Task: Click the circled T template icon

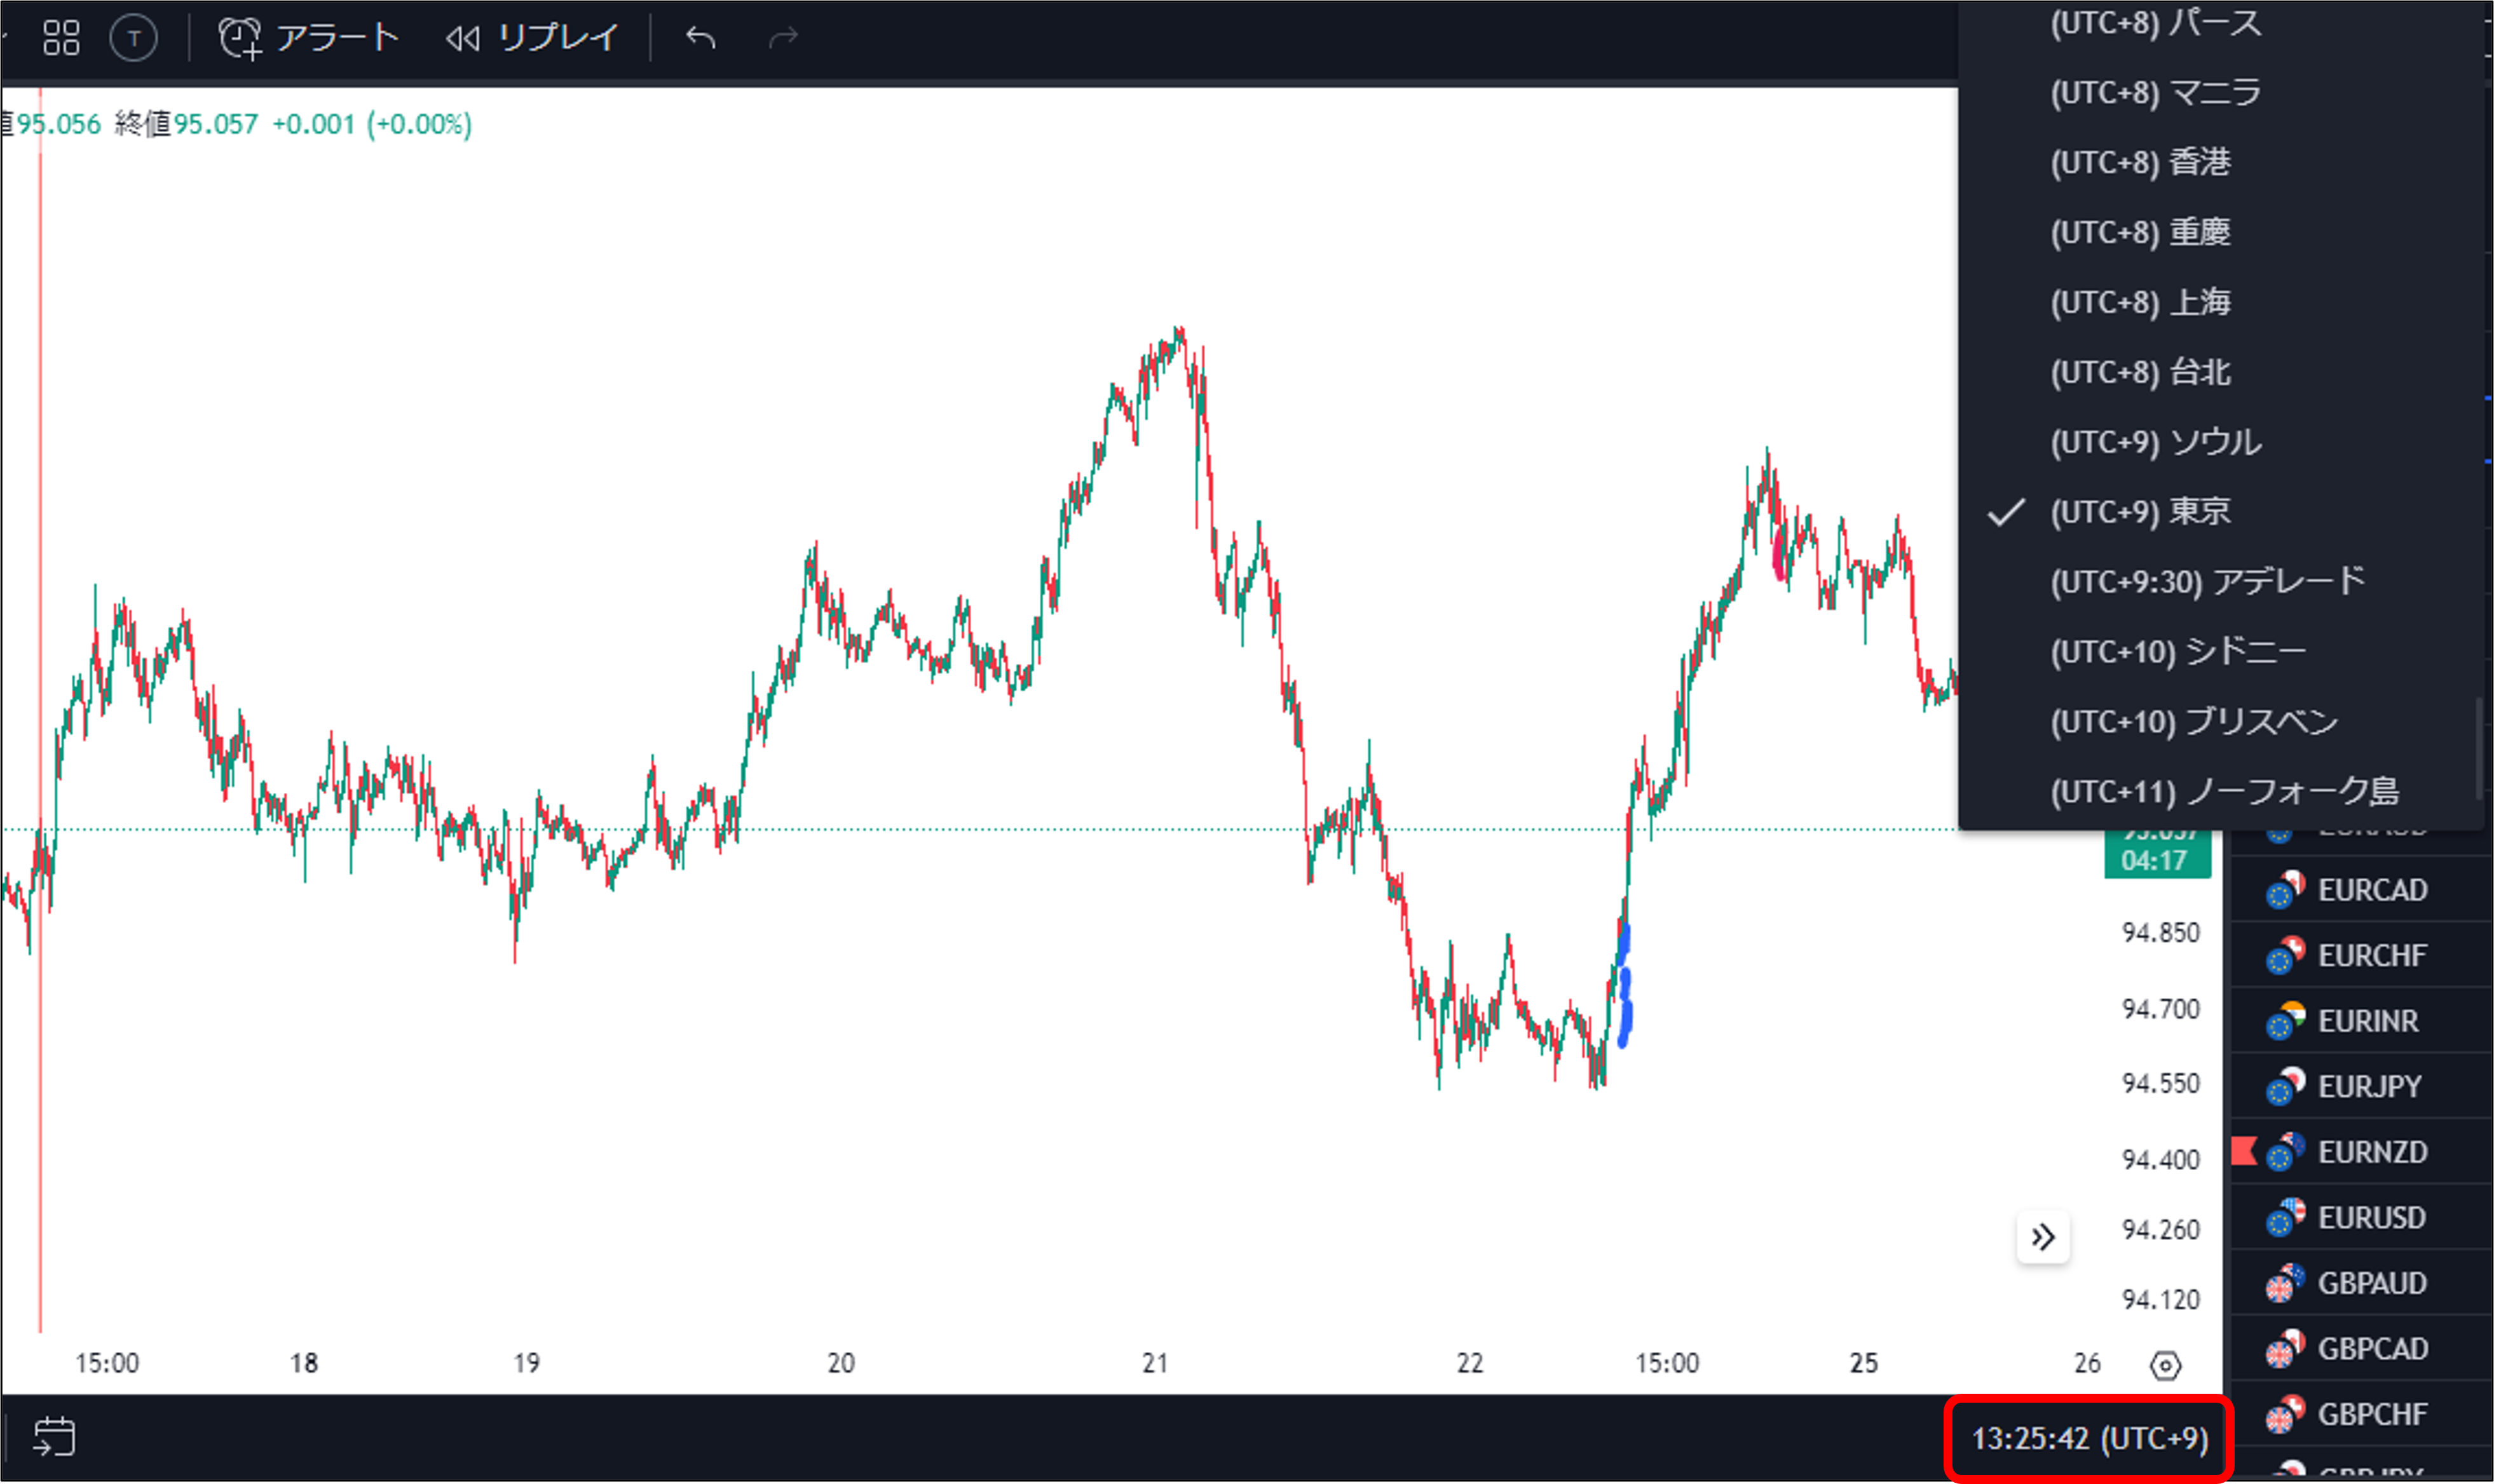Action: pos(133,39)
